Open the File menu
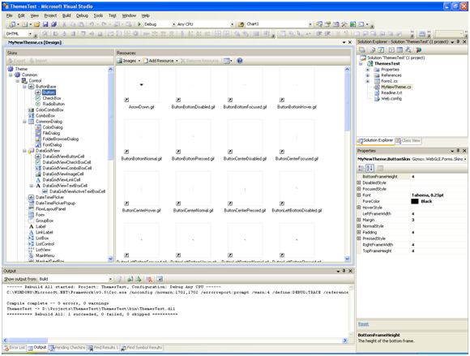Image resolution: width=470 pixels, height=356 pixels. pyautogui.click(x=9, y=15)
